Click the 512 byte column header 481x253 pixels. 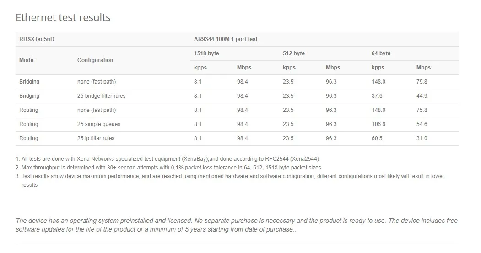coord(293,53)
